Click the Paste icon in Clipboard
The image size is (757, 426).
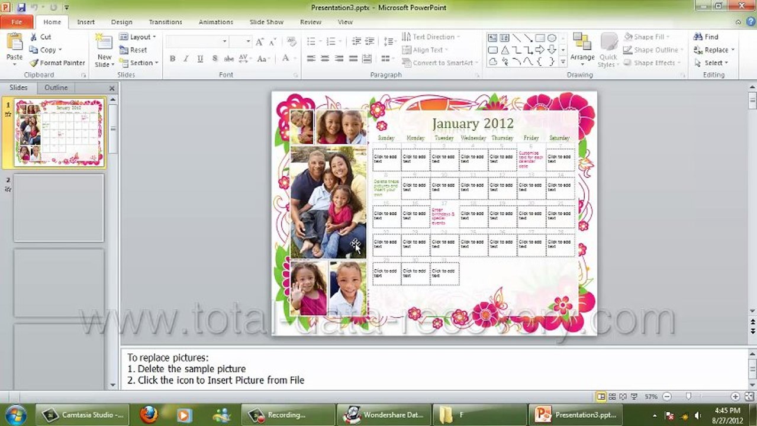pyautogui.click(x=14, y=43)
